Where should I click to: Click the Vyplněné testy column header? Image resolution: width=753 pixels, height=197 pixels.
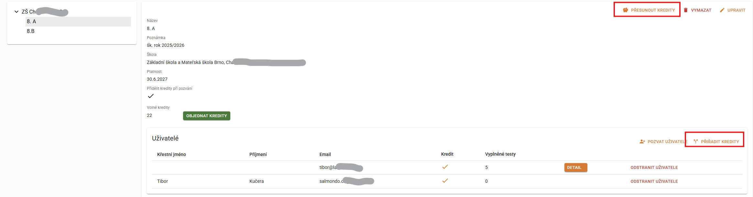click(500, 154)
